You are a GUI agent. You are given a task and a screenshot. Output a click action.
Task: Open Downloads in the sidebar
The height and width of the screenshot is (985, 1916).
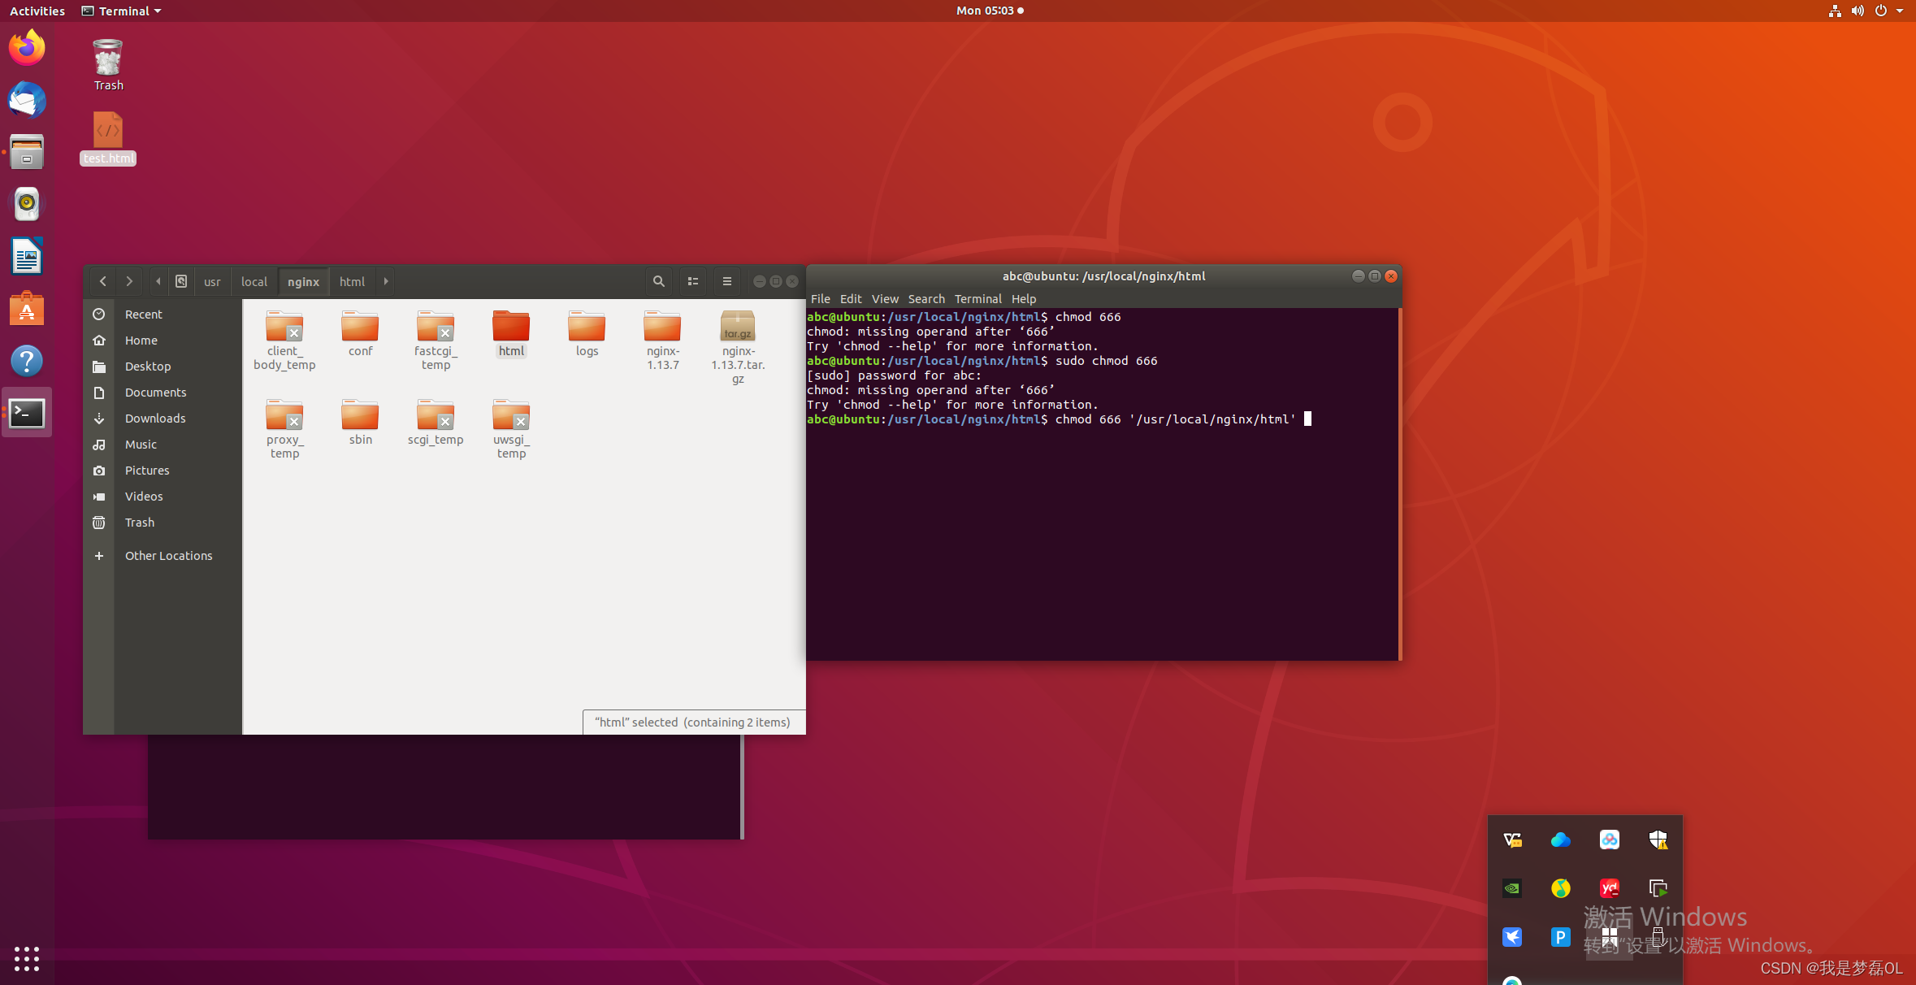point(155,419)
